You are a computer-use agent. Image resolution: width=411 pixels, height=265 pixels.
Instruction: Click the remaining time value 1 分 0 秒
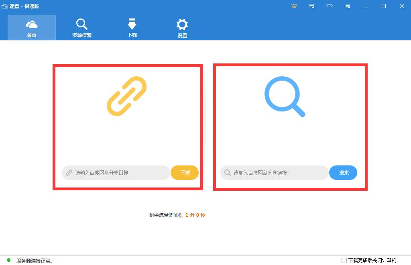pyautogui.click(x=195, y=215)
